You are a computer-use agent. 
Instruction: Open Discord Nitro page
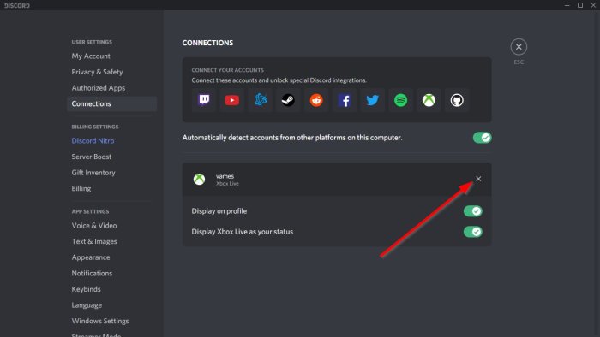coord(111,141)
